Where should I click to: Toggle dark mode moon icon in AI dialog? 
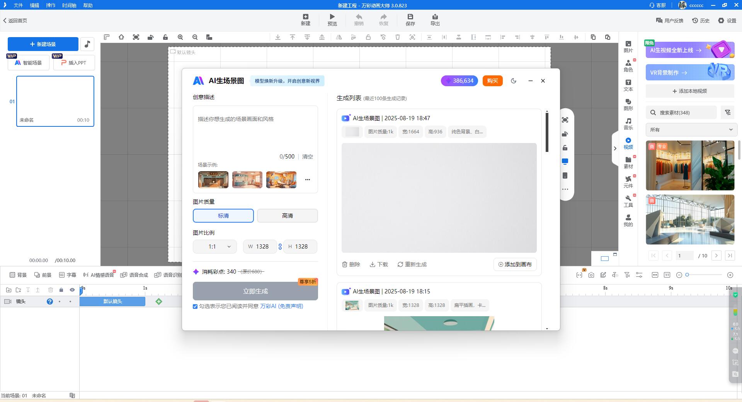pos(514,81)
